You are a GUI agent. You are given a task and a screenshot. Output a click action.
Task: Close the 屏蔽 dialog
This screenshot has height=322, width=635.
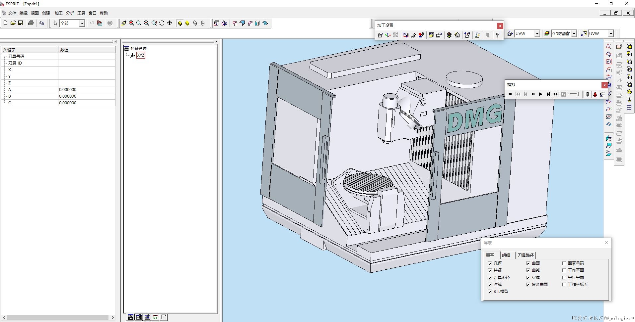coord(606,243)
